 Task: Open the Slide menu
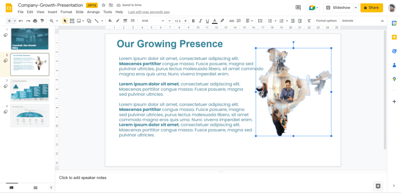(80, 12)
